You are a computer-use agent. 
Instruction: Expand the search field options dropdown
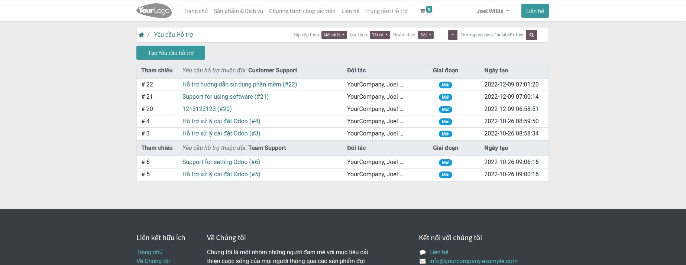coord(453,35)
